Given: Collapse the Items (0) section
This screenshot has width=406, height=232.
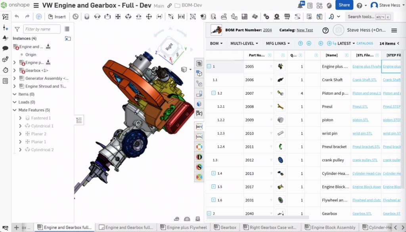Looking at the screenshot, I should pyautogui.click(x=15, y=94).
